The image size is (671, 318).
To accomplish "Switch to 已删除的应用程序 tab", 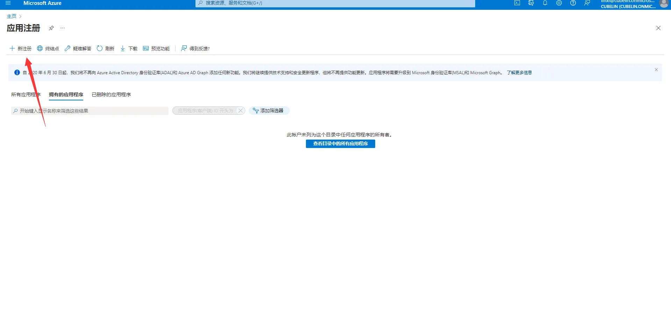I will point(111,94).
